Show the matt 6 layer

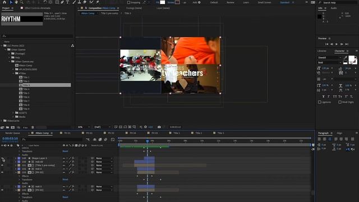tap(2, 169)
